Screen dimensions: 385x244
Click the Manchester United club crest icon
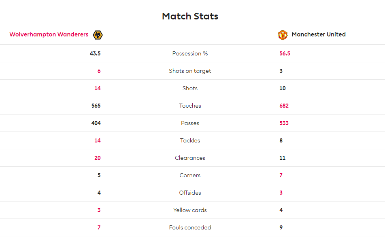tap(283, 35)
